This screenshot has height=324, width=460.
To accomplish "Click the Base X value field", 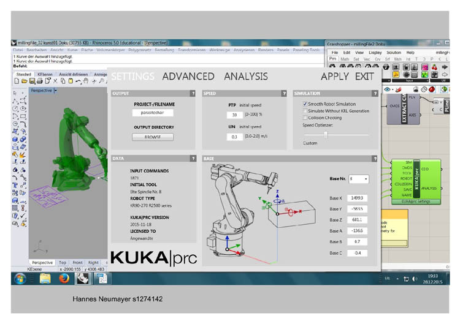I will [x=357, y=198].
